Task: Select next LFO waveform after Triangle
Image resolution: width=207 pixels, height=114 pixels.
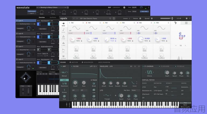Action: (x=110, y=95)
